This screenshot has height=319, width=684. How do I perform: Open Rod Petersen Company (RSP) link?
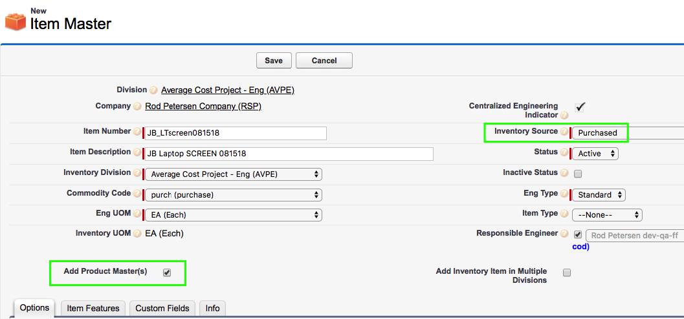point(203,106)
